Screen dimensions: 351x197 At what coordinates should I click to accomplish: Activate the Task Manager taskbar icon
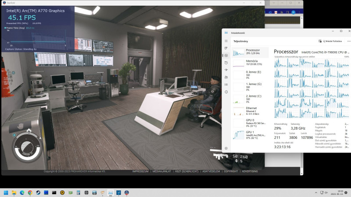click(111, 193)
